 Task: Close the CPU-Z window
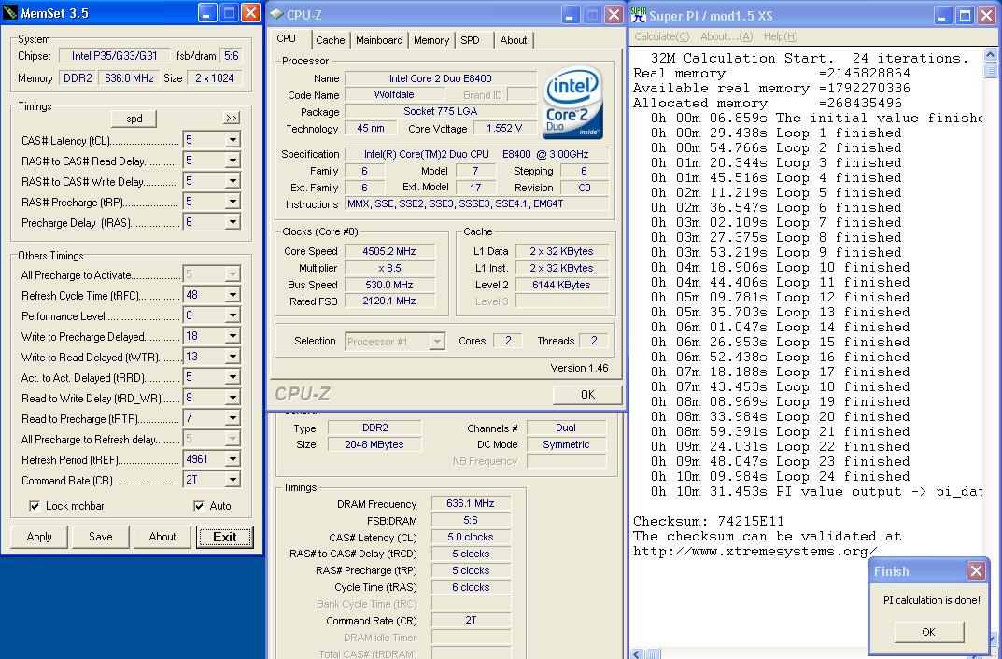point(614,15)
